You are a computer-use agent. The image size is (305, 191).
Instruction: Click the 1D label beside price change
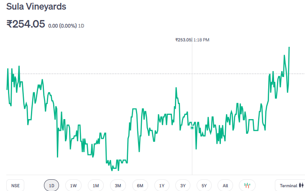tap(82, 26)
